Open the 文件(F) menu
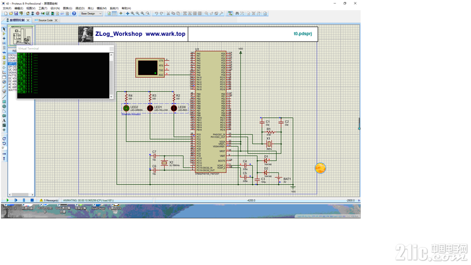Screen dimensions: 471x265 point(7,8)
